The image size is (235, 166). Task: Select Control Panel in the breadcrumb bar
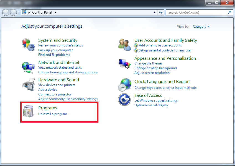42,12
